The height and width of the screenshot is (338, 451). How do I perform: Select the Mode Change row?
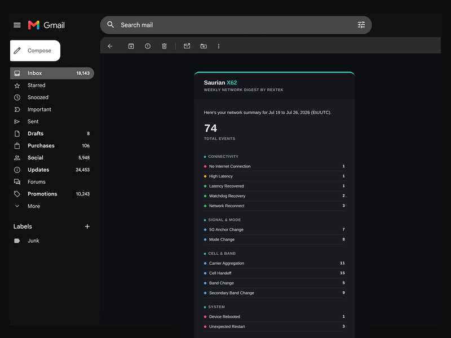275,239
